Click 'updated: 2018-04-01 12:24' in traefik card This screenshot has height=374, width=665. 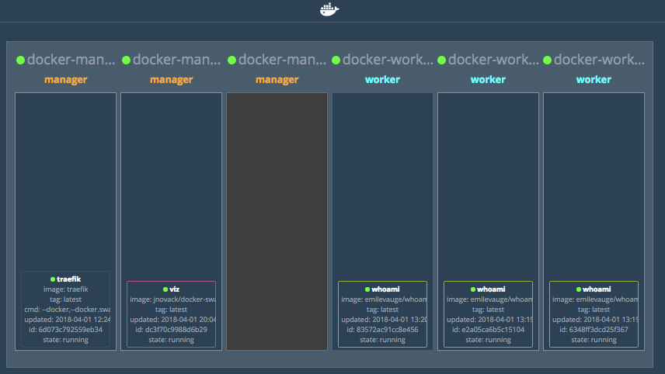pyautogui.click(x=68, y=320)
